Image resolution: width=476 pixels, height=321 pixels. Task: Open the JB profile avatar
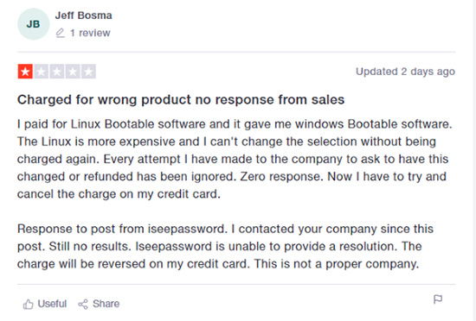click(34, 24)
